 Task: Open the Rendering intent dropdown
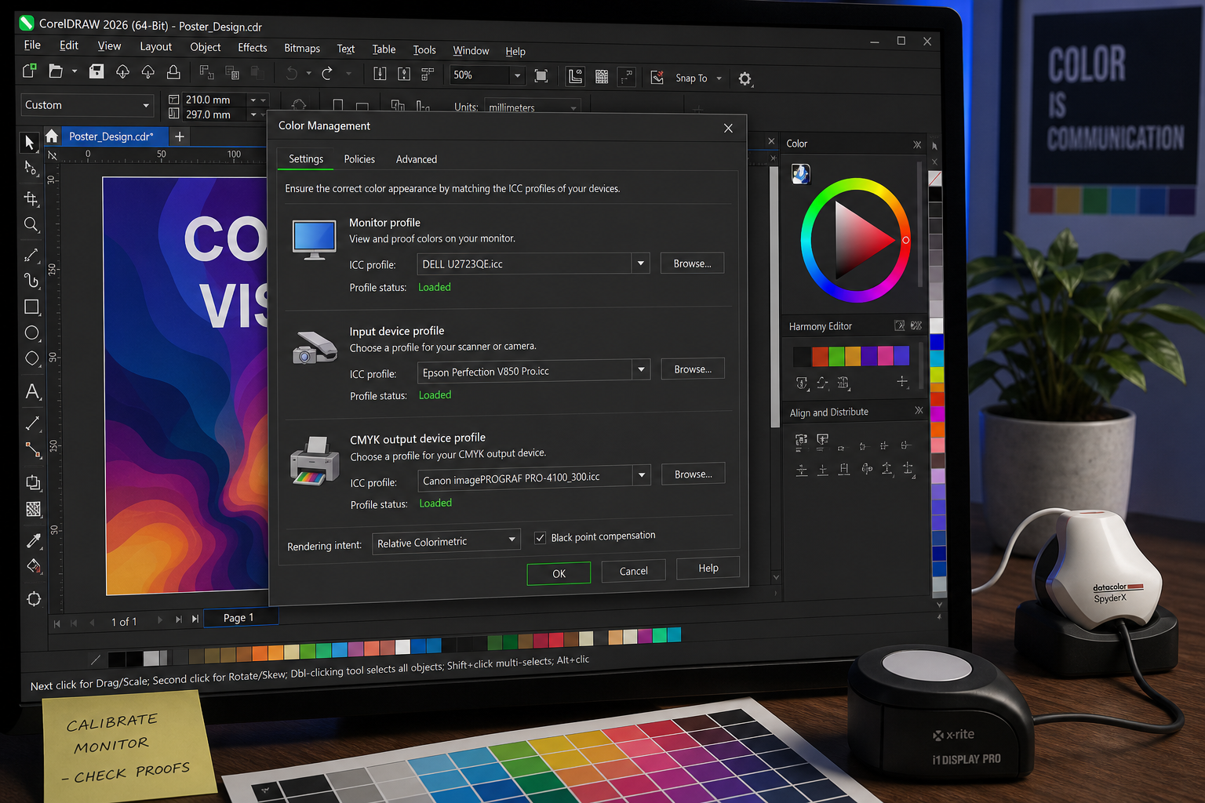[x=446, y=541]
